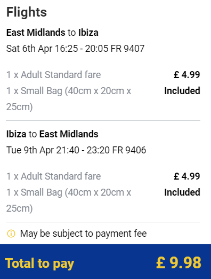Select Ibiza to East Midlands route title
Image resolution: width=211 pixels, height=279 pixels.
click(x=52, y=134)
